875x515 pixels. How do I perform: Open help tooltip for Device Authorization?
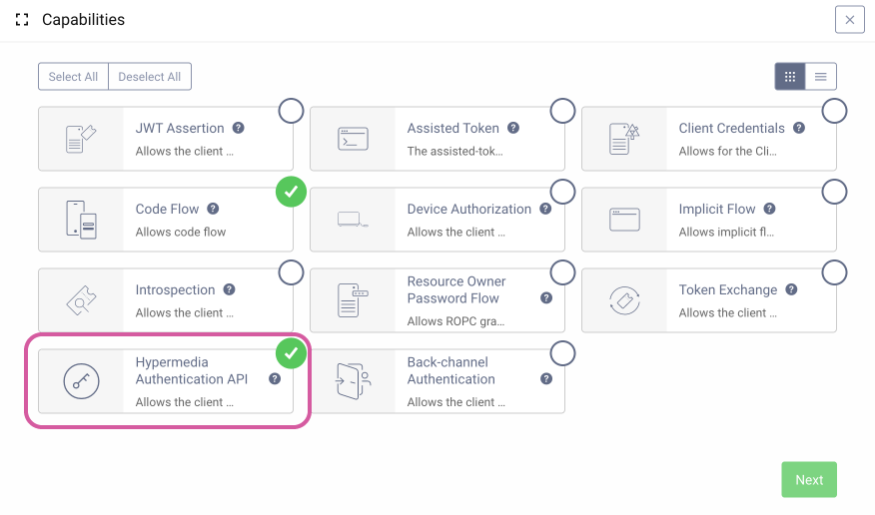[x=545, y=209]
